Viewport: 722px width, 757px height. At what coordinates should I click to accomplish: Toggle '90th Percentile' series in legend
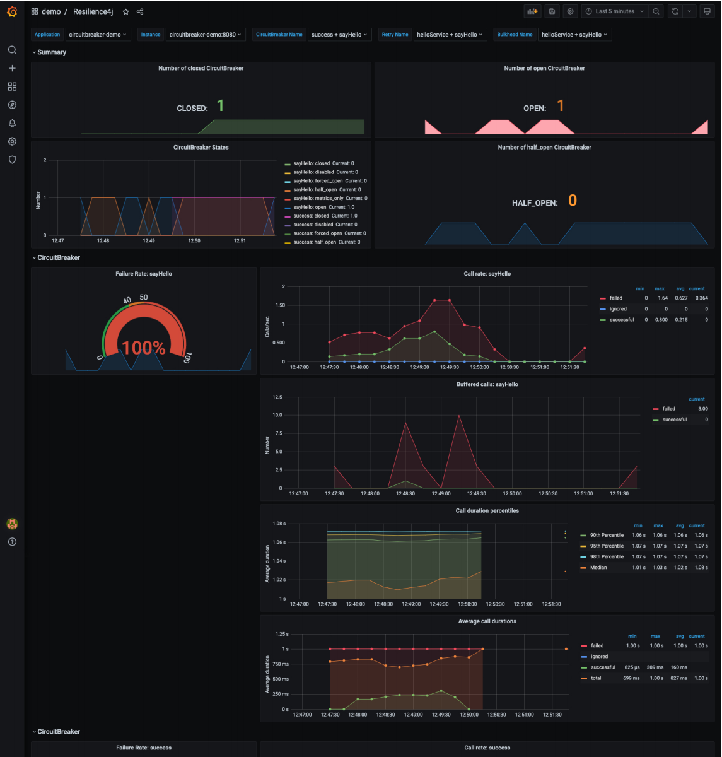click(607, 535)
